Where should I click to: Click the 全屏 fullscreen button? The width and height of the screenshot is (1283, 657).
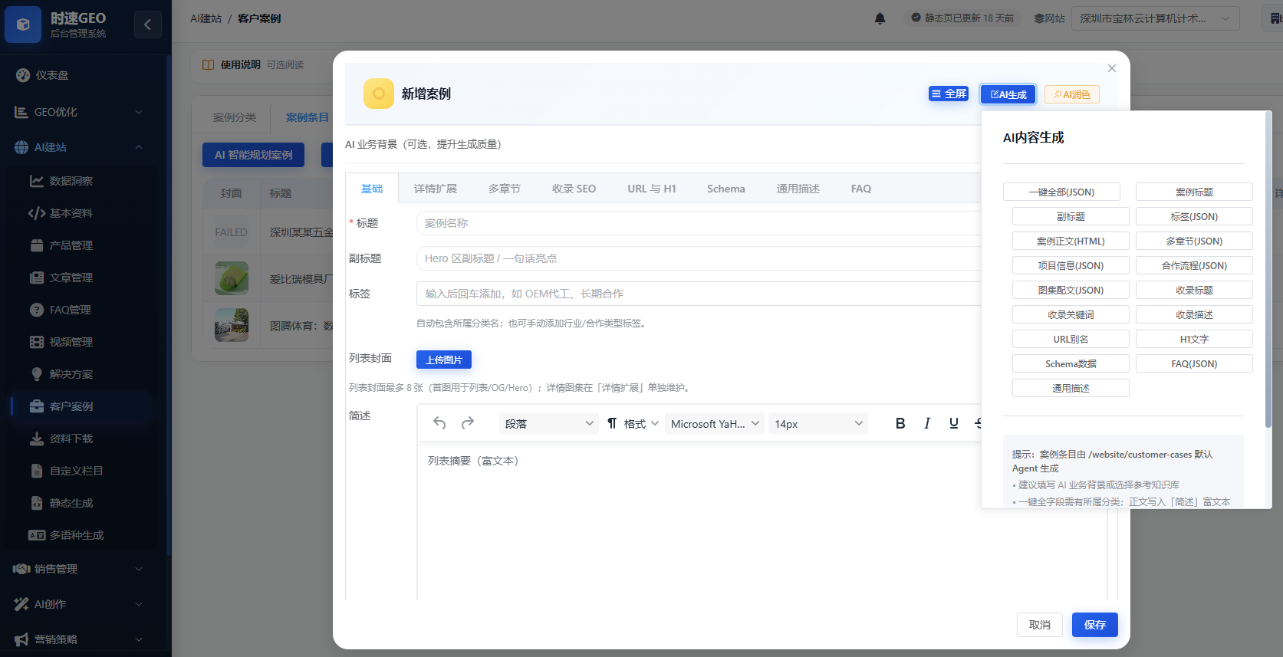[x=949, y=94]
